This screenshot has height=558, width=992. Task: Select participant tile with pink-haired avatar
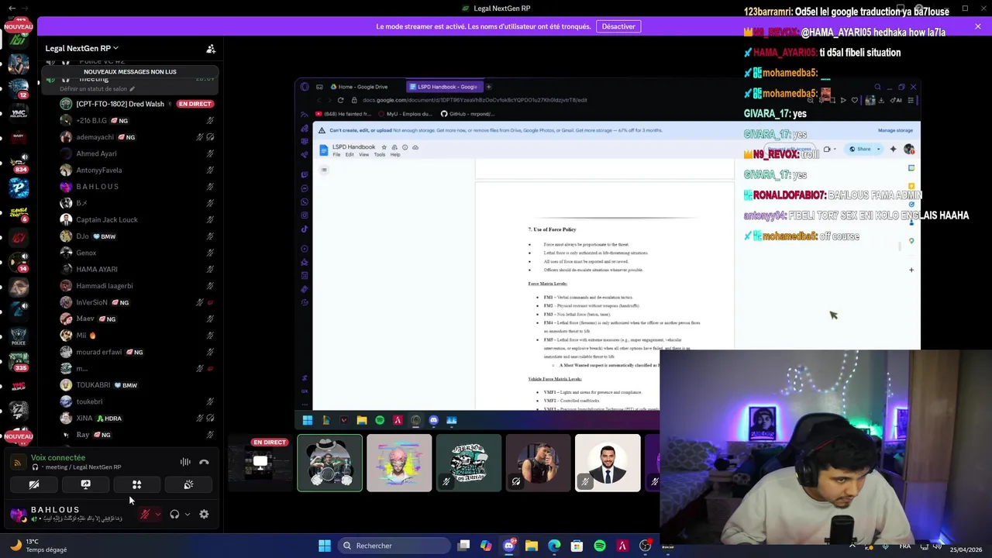[399, 463]
